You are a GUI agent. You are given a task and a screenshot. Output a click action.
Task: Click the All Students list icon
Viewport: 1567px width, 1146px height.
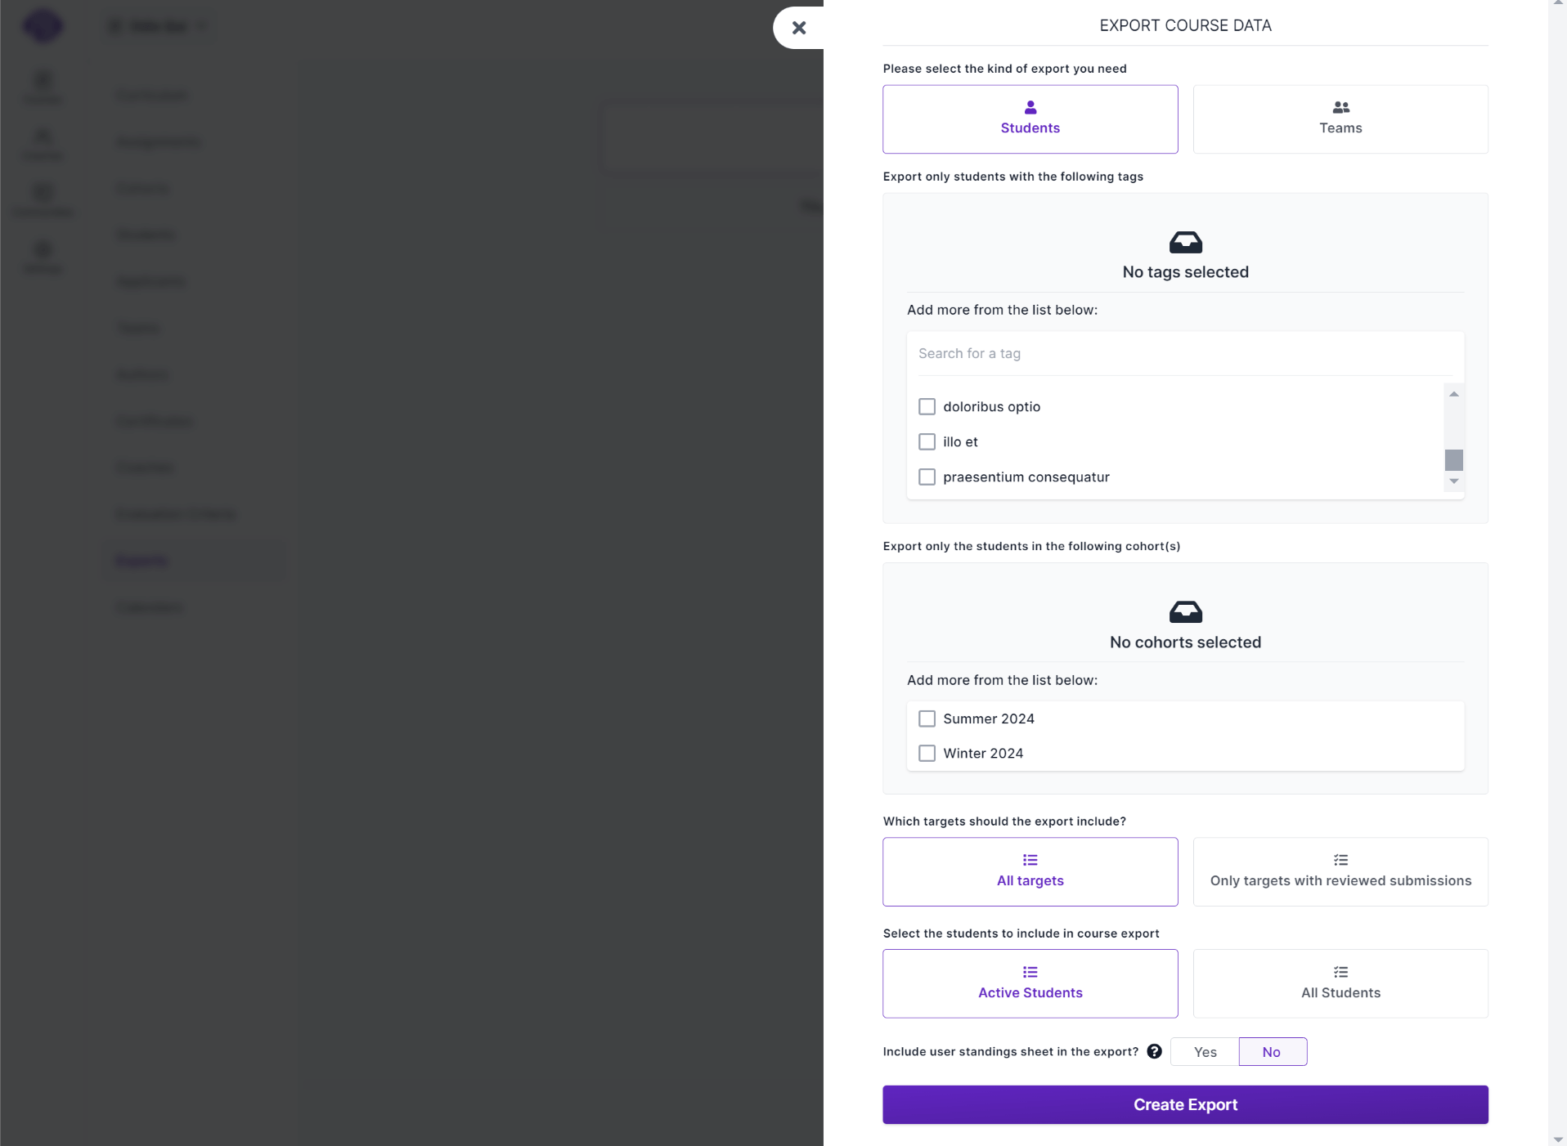[1339, 972]
